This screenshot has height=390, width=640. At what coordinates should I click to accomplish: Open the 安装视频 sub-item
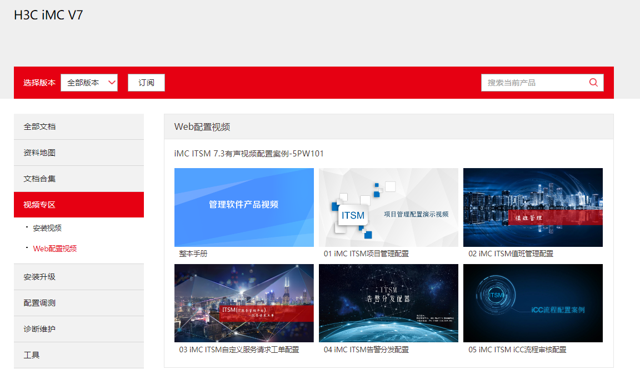pos(47,228)
